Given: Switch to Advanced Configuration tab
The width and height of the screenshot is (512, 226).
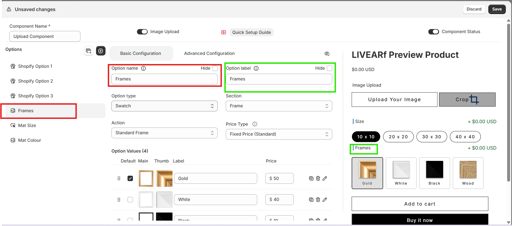Looking at the screenshot, I should (x=209, y=53).
